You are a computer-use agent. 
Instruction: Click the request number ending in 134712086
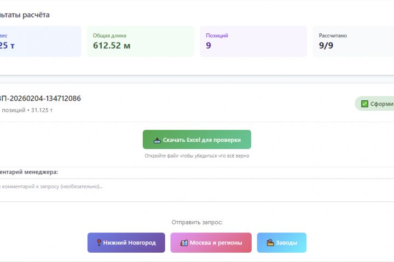(40, 99)
